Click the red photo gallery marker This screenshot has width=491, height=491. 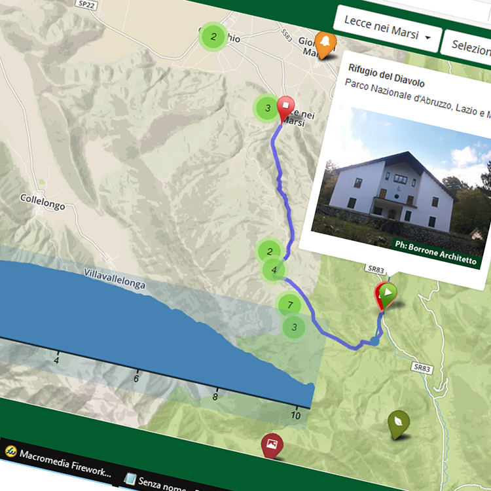[x=272, y=446]
